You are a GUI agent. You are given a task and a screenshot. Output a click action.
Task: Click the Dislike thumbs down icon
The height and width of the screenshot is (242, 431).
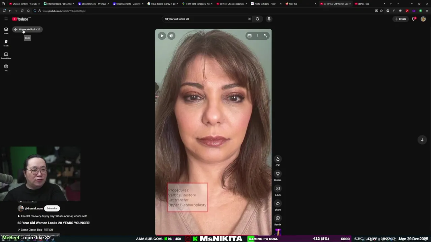278,174
